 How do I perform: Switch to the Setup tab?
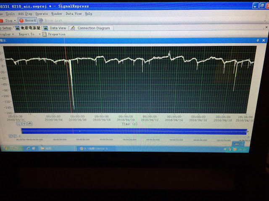tap(6, 28)
